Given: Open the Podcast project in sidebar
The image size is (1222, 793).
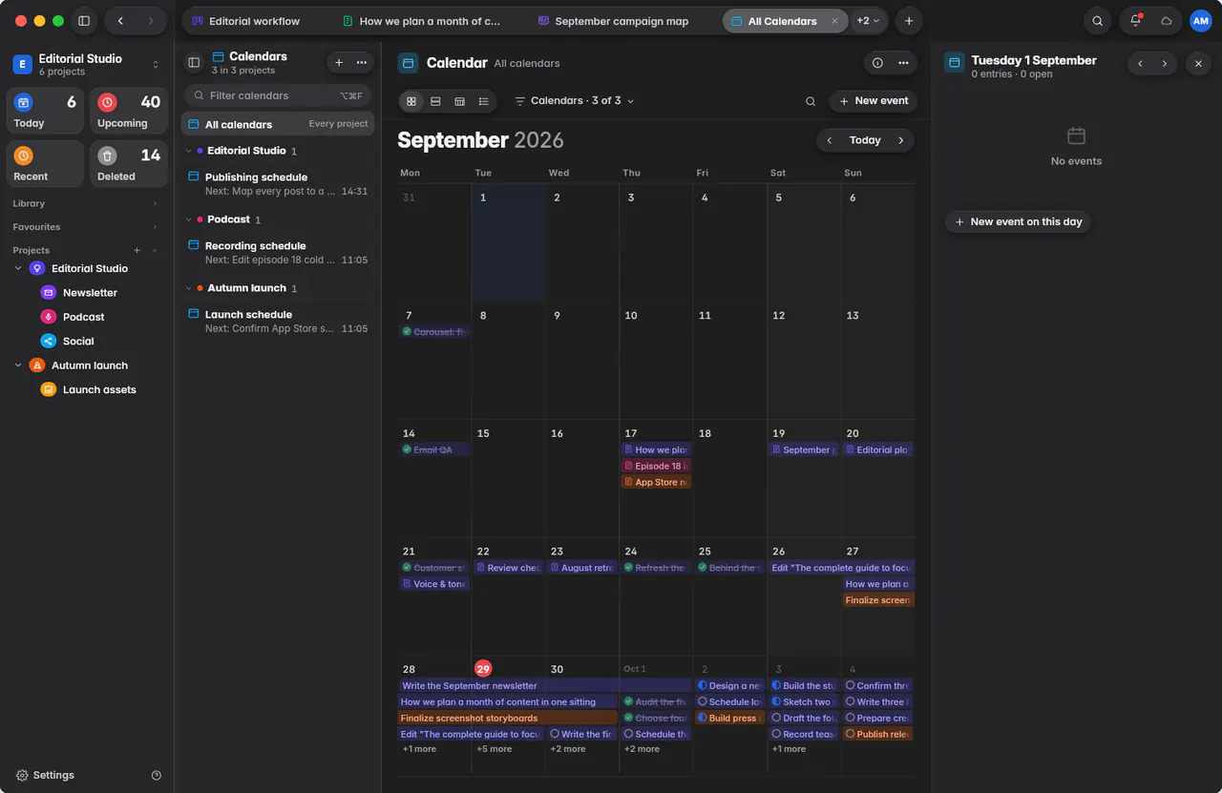Looking at the screenshot, I should pos(83,317).
